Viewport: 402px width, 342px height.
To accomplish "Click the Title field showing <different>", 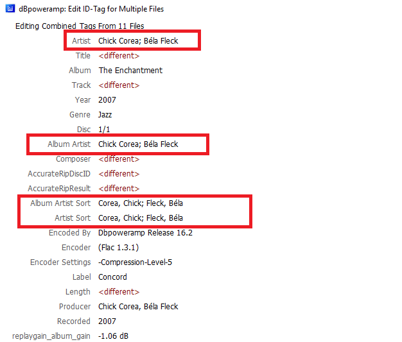I will [119, 56].
